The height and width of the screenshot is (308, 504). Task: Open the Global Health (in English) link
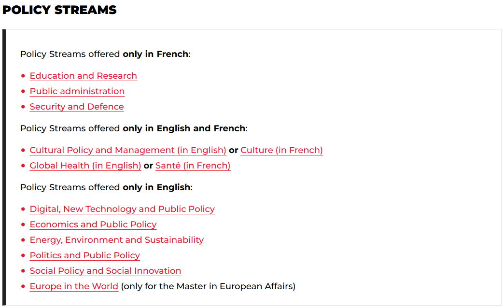tap(85, 166)
